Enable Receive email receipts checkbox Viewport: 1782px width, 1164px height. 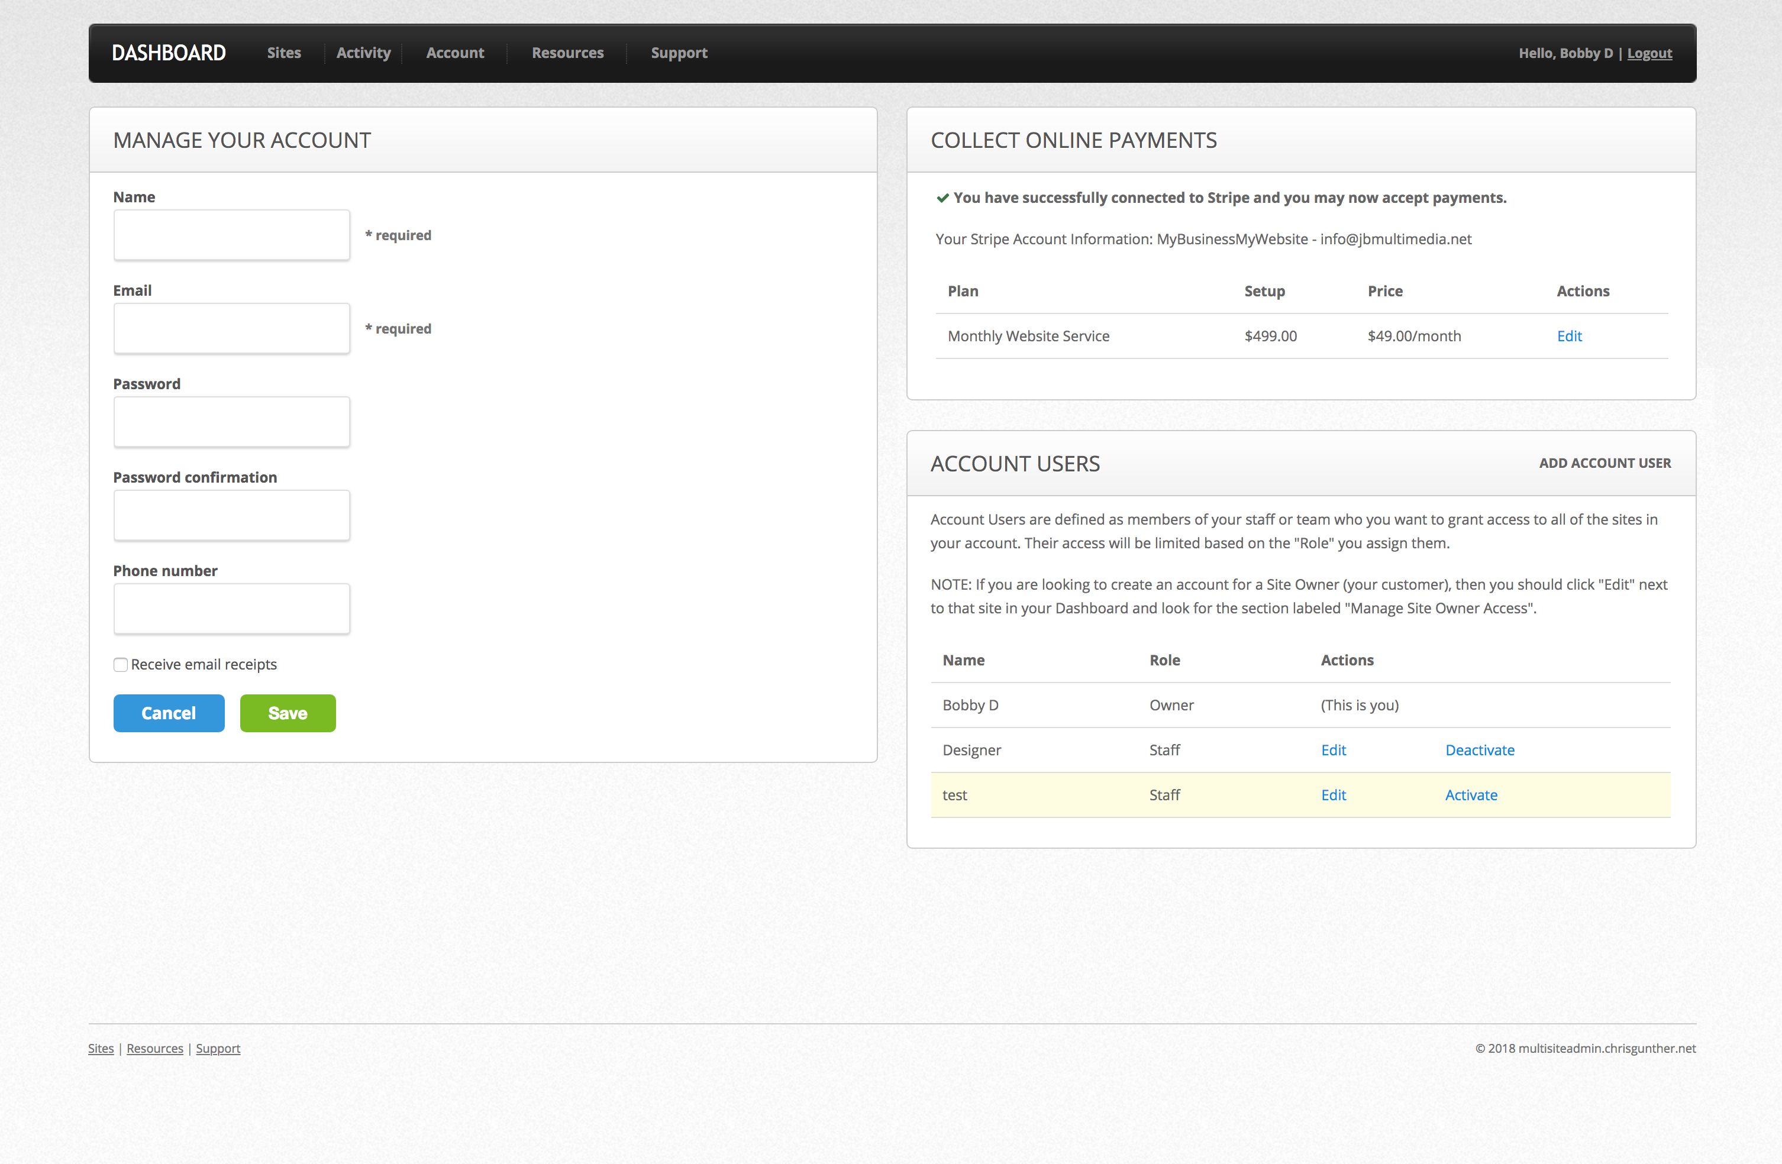(121, 665)
